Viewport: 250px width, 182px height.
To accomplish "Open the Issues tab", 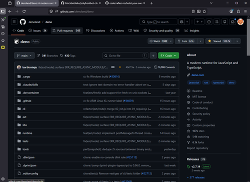I will (38, 30).
